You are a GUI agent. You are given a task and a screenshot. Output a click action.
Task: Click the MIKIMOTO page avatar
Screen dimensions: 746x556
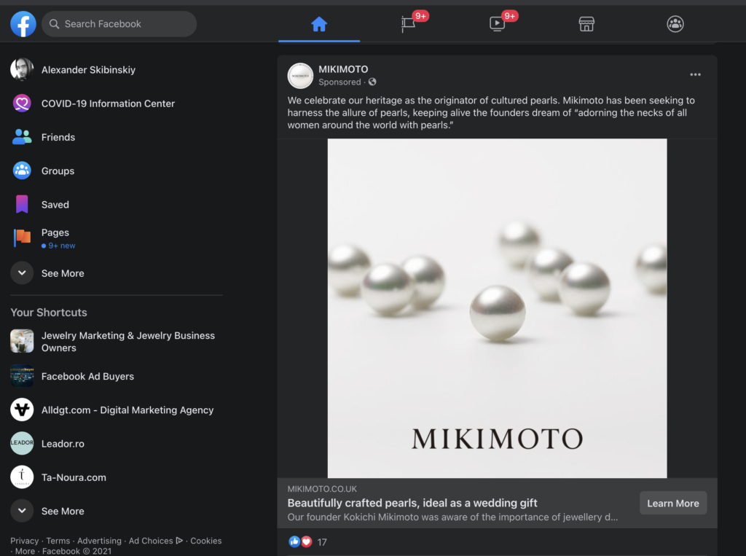[x=300, y=75]
